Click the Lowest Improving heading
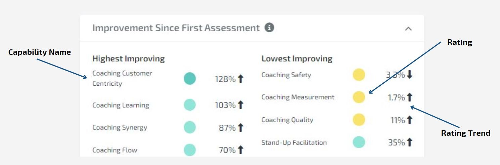Viewport: 500px width, 165px height. click(297, 59)
